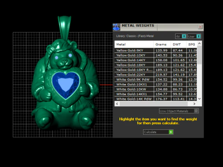Click the Calculate button
The image size is (223, 167).
pyautogui.click(x=158, y=132)
